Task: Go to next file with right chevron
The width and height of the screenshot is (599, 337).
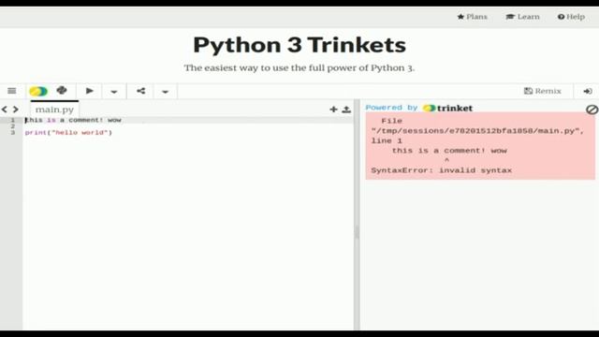Action: pos(16,110)
